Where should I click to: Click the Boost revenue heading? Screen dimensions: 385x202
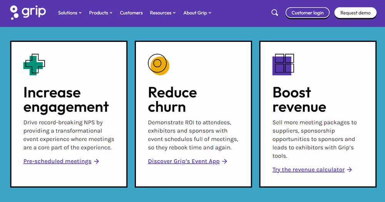tap(299, 99)
